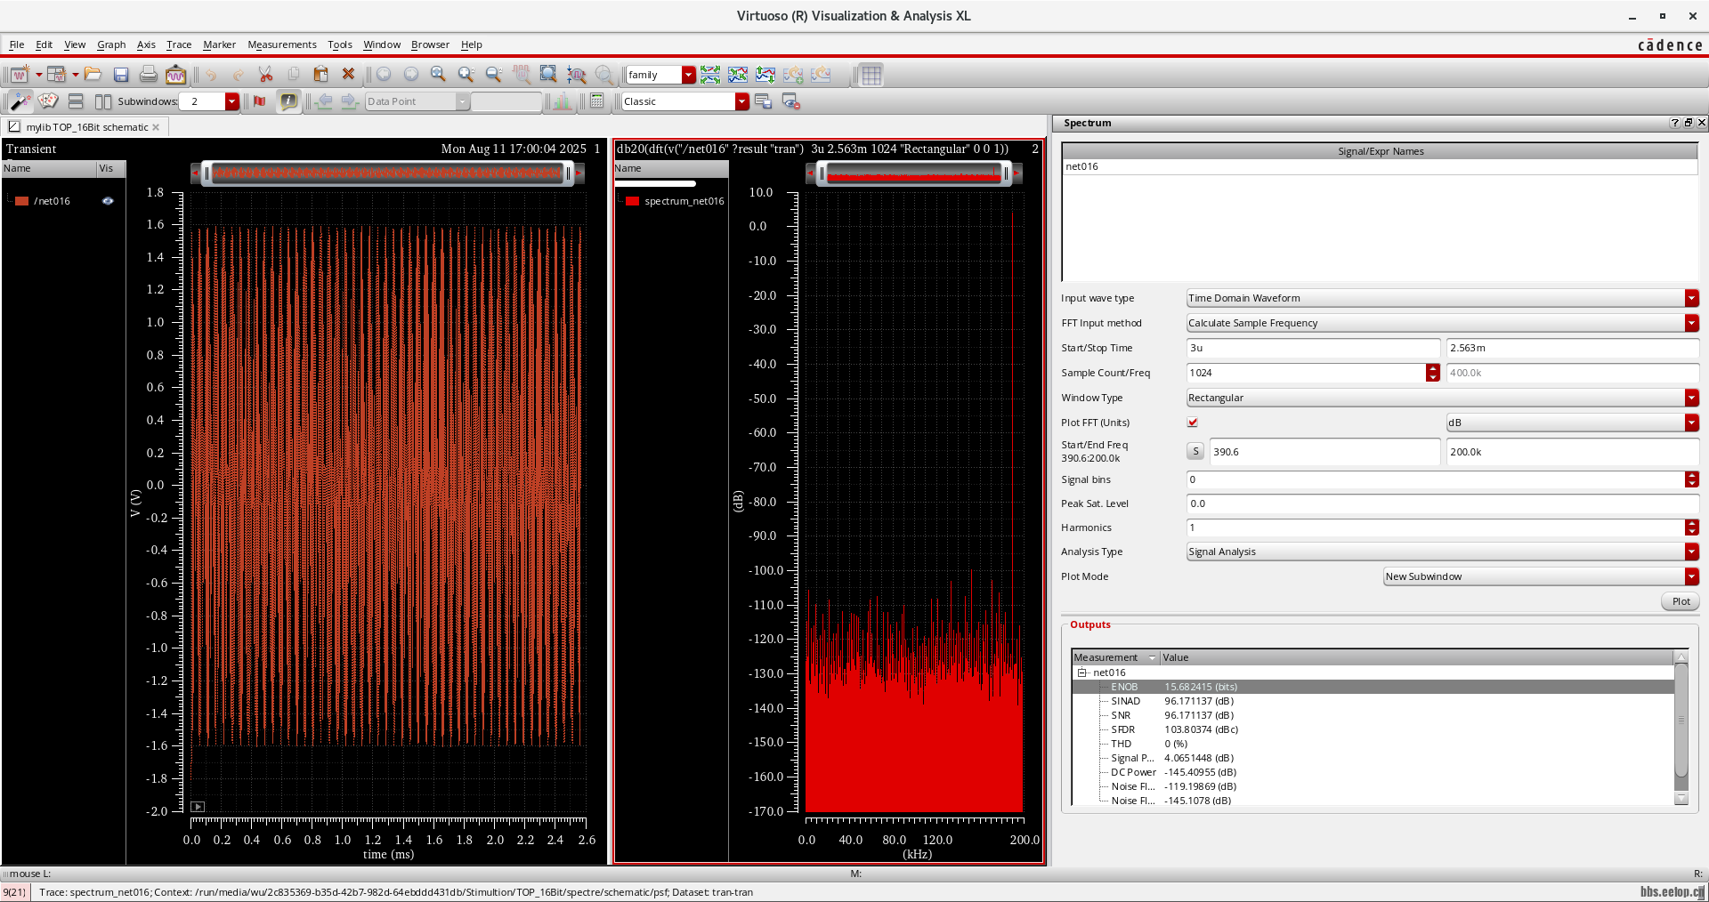Open the File menu

point(17,44)
